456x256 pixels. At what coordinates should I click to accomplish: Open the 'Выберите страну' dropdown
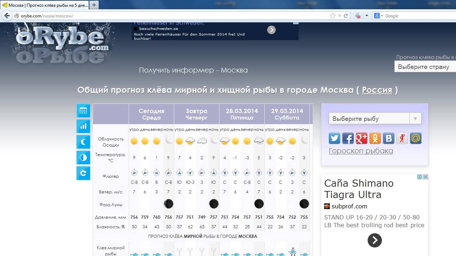click(425, 66)
